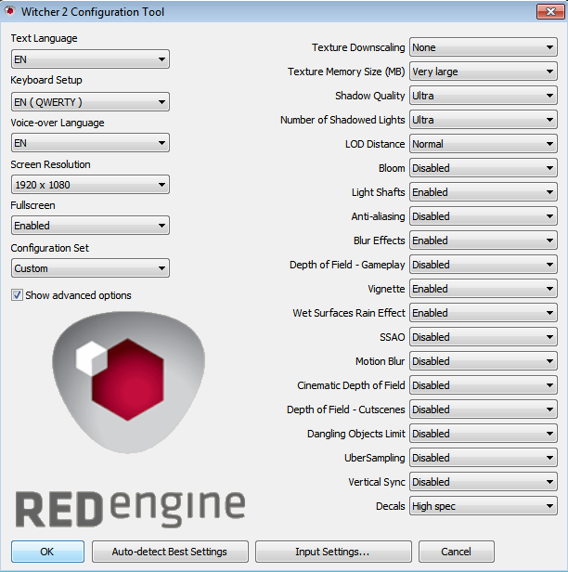Screen dimensions: 568x572
Task: Click the 'UberSampling' label
Action: [375, 458]
